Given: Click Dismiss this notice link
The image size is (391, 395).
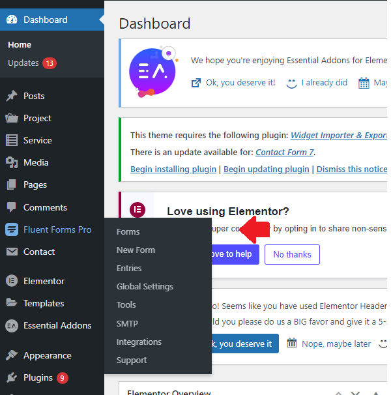Looking at the screenshot, I should (352, 169).
